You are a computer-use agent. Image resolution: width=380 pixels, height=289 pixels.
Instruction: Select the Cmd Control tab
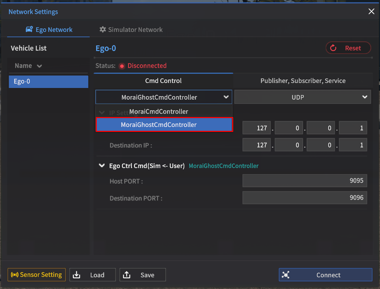pyautogui.click(x=163, y=81)
